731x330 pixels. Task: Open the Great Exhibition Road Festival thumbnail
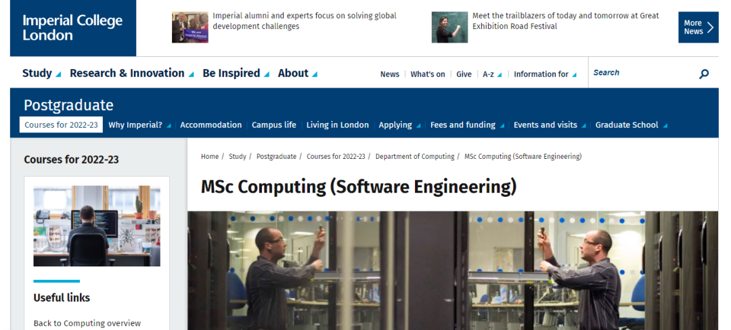[x=449, y=28]
